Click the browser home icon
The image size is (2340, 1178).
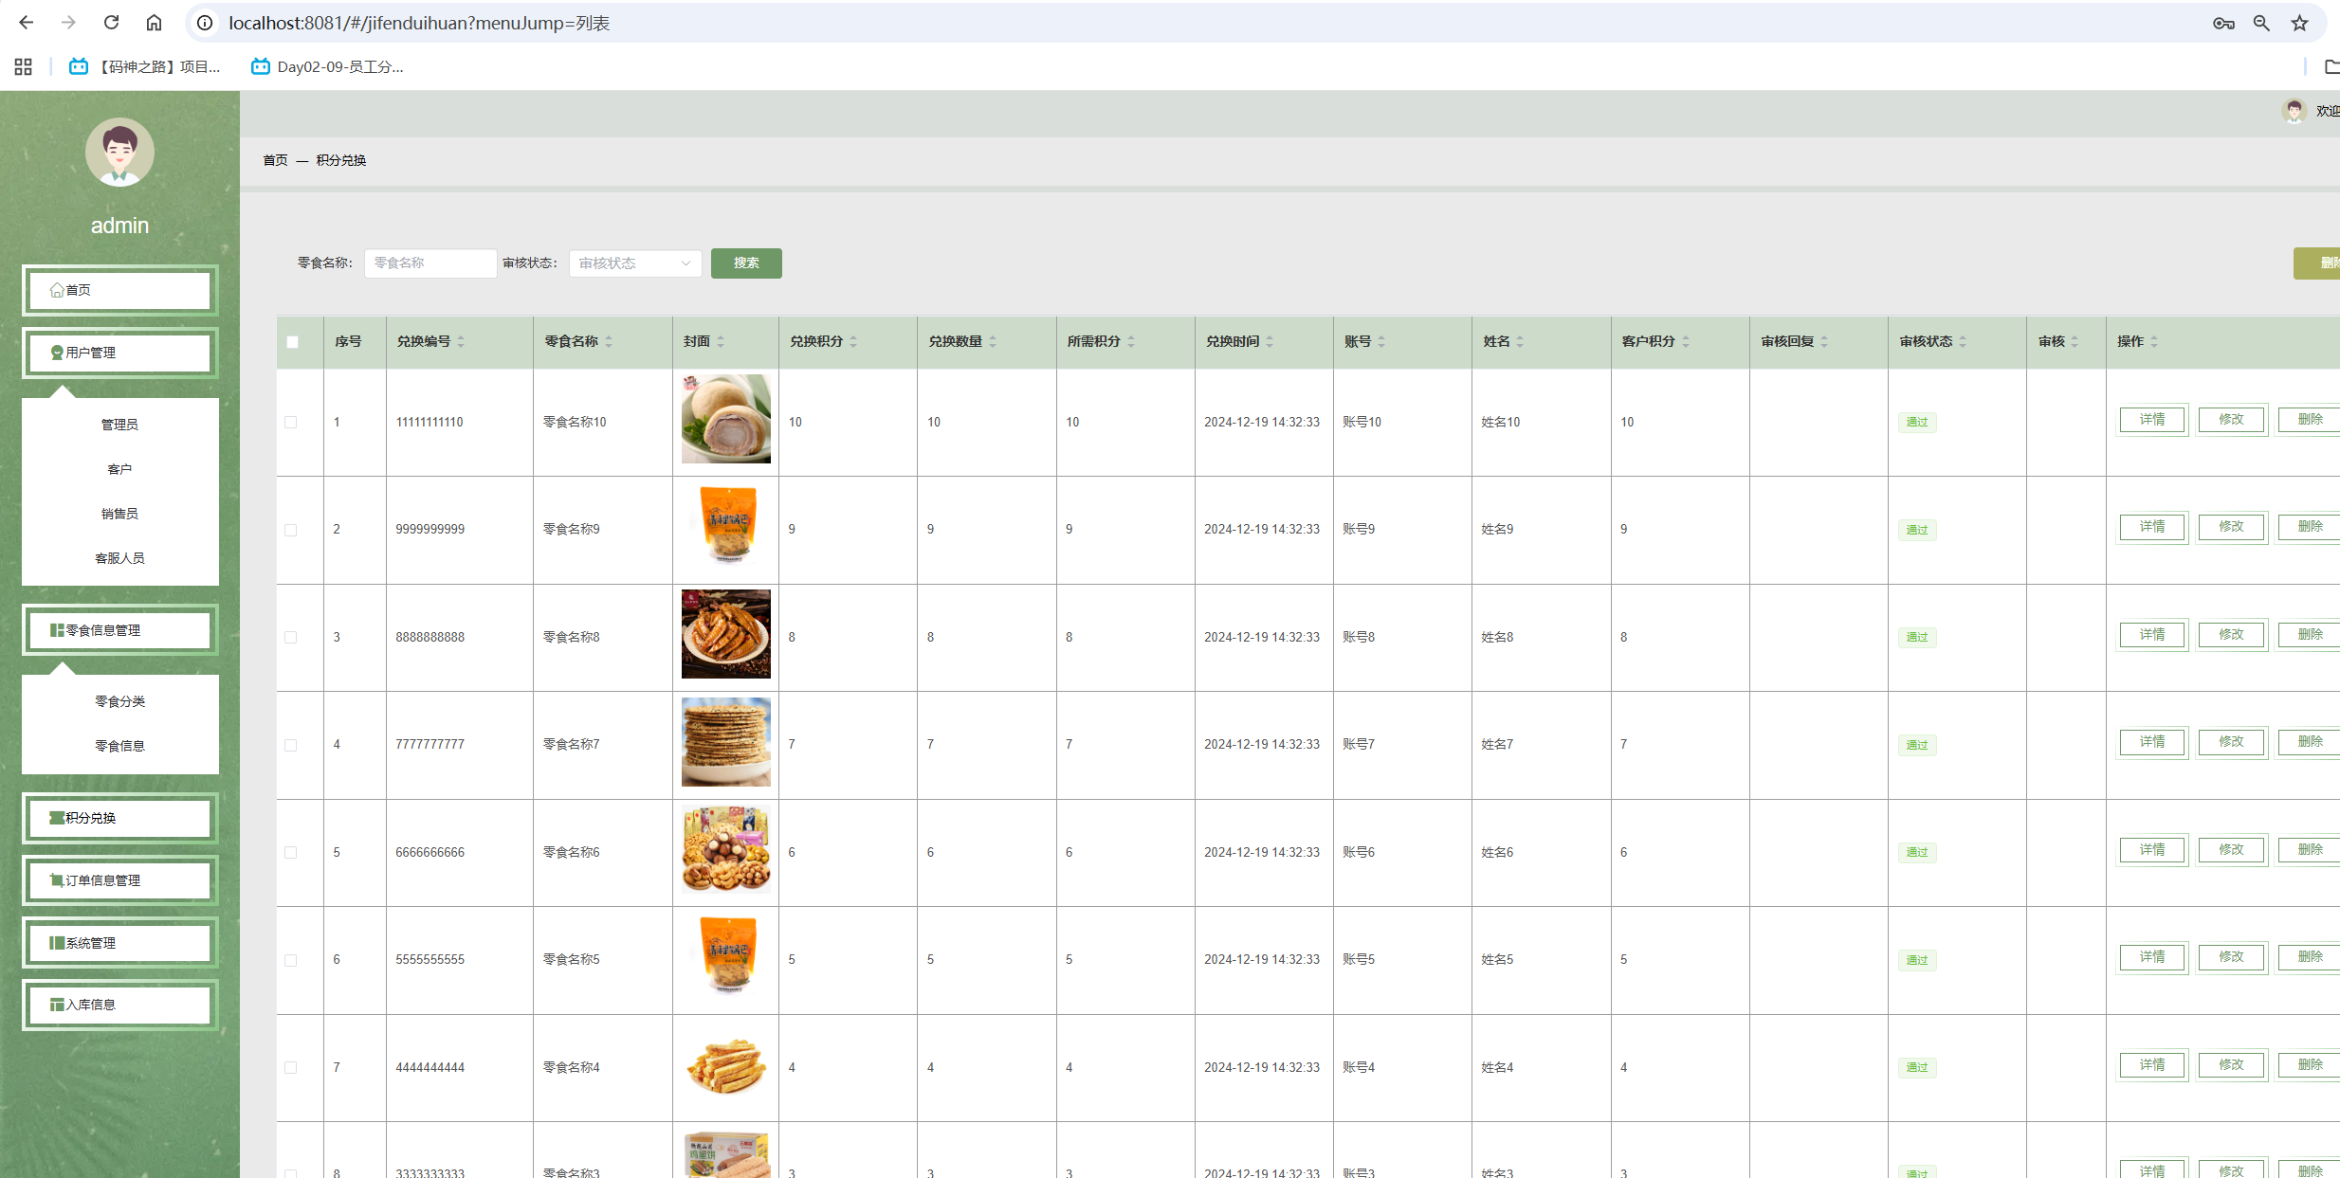[154, 23]
